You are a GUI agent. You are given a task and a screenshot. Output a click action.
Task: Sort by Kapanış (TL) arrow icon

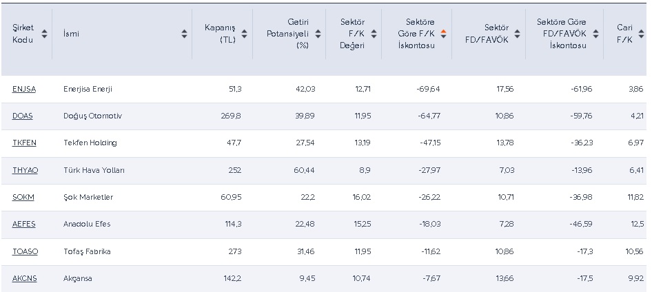pos(245,34)
